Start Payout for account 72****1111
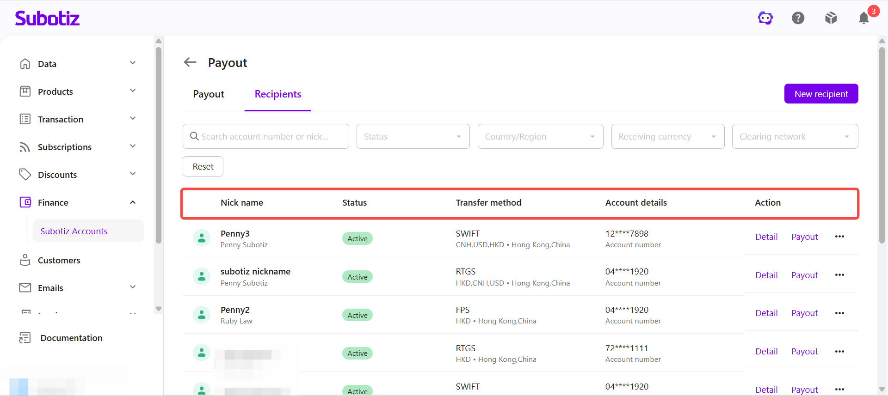Viewport: 888px width, 396px height. point(805,351)
